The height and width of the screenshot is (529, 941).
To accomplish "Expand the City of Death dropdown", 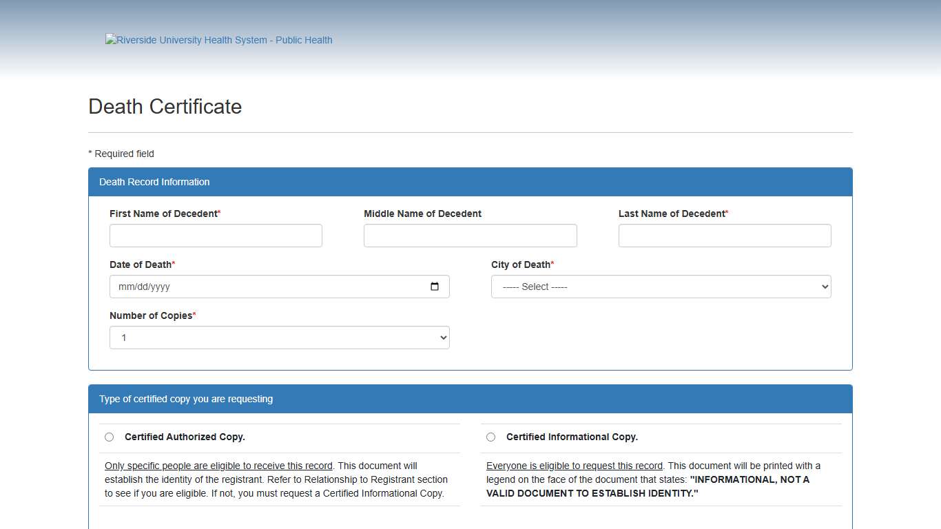I will (661, 287).
